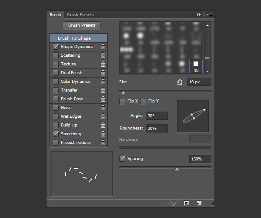
Task: Switch to the Brush Presets tab
Action: click(x=80, y=15)
